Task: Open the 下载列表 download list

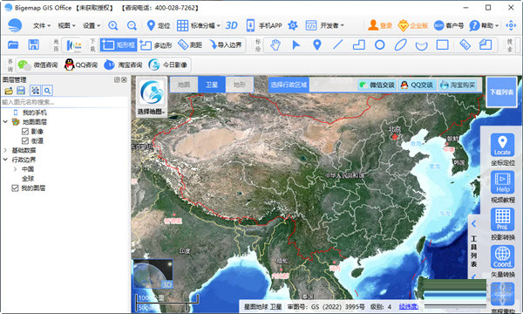Action: click(502, 92)
